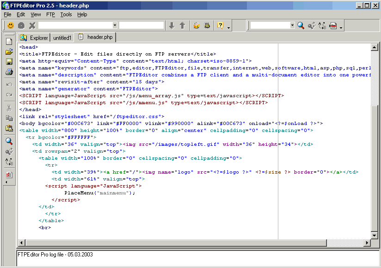
Task: Click the open folder icon
Action: 9,51
